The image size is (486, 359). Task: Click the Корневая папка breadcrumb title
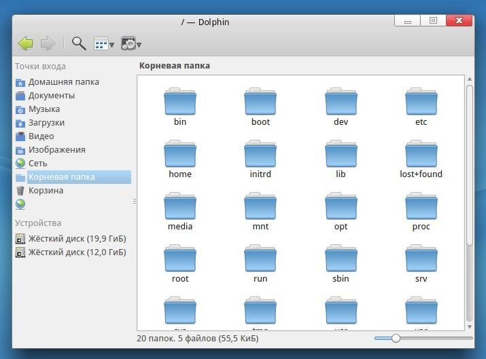point(174,66)
